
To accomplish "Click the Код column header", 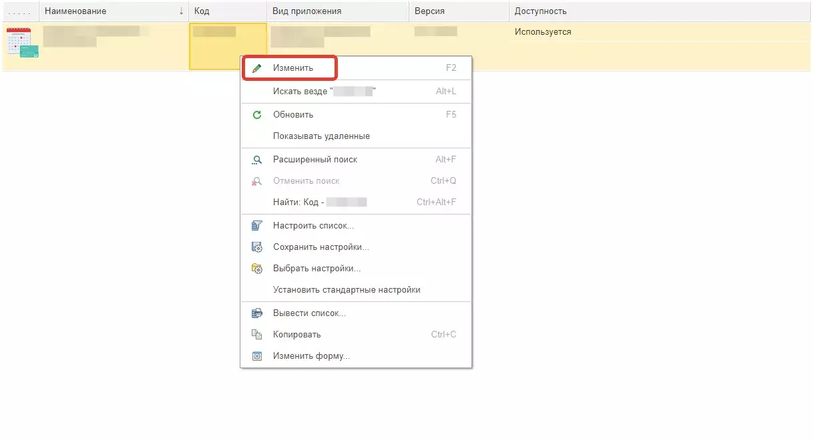I will [228, 11].
